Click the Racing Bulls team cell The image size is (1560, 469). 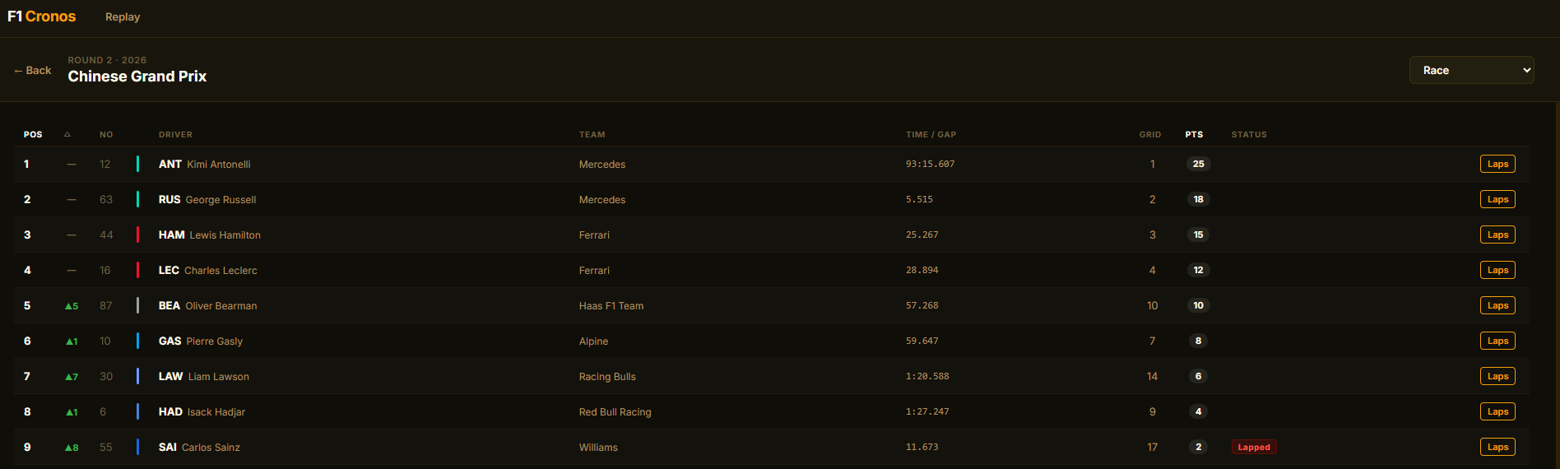pos(607,377)
